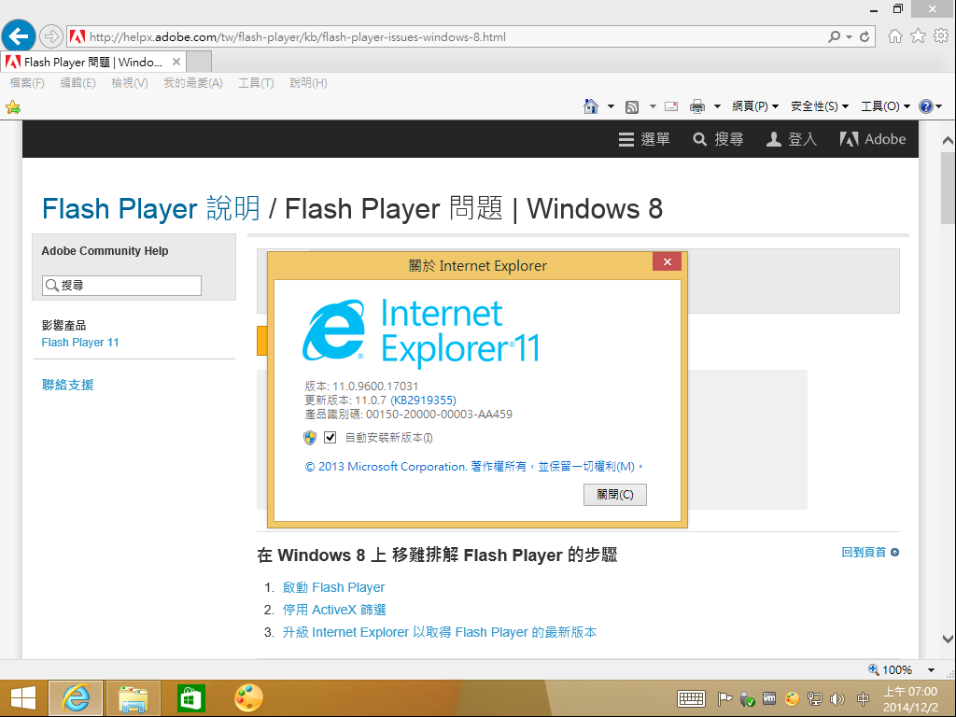Open the 檔案(F) menu

coord(27,83)
